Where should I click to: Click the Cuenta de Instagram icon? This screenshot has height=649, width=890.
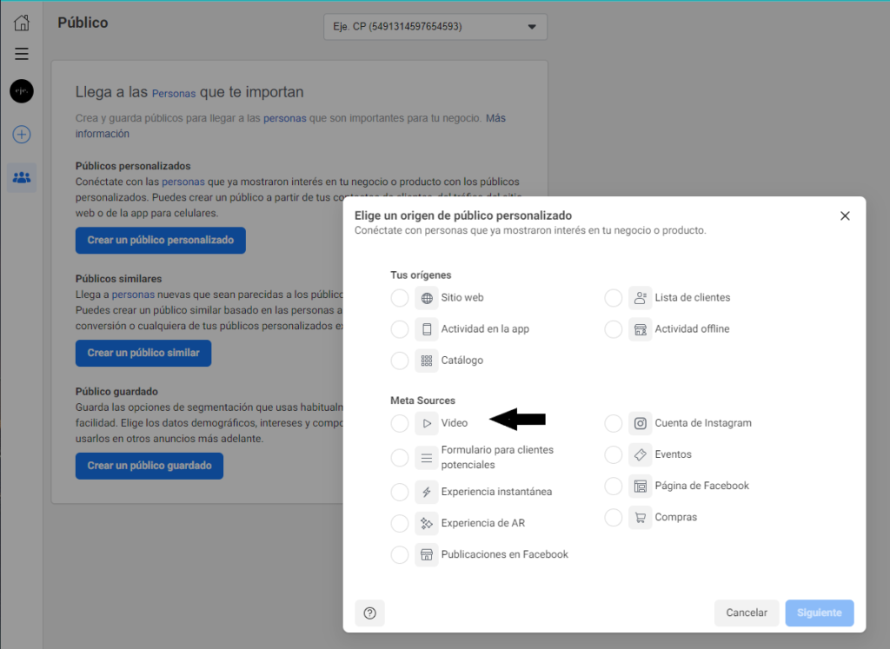pyautogui.click(x=641, y=423)
